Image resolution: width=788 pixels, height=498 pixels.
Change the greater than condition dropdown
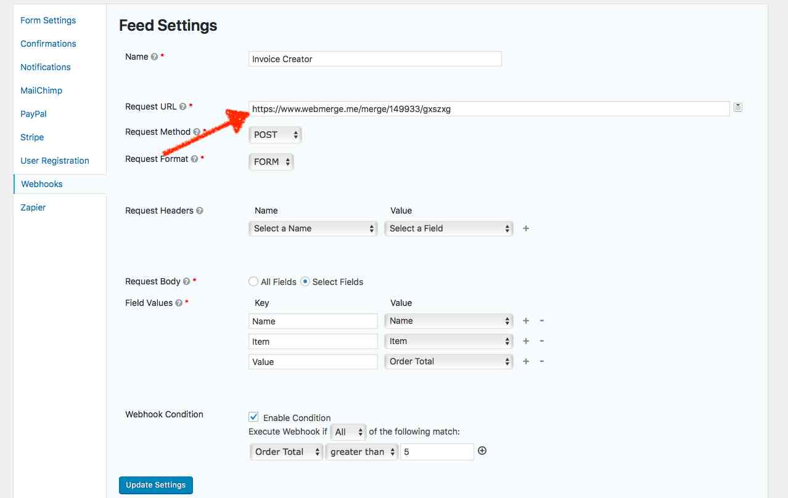point(361,451)
